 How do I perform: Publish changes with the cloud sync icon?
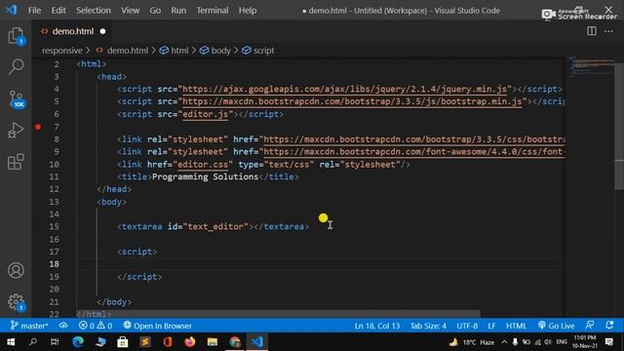pos(63,326)
